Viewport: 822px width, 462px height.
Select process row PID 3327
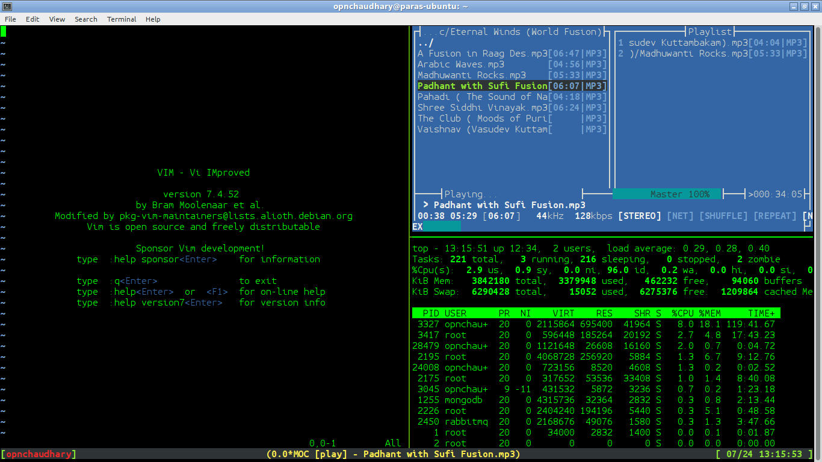click(x=596, y=324)
